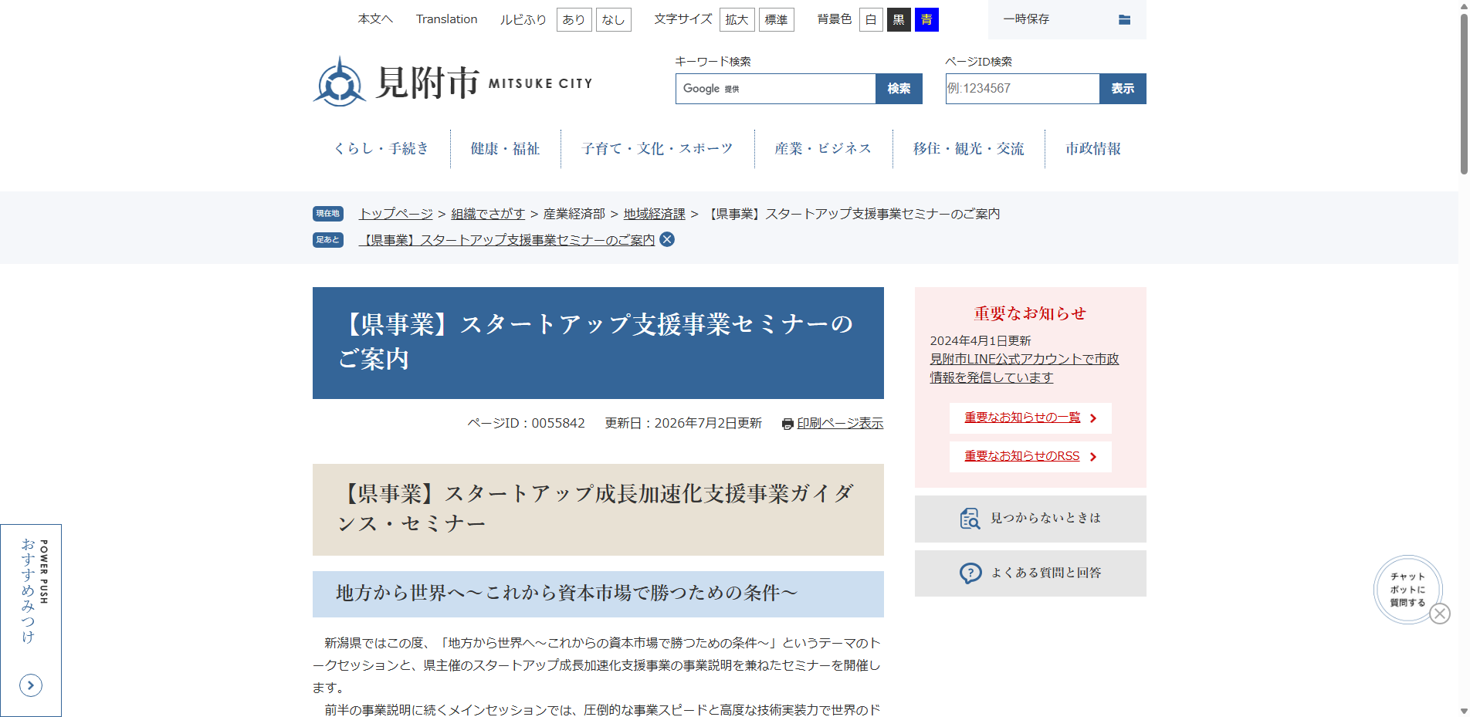Screen dimensions: 1470x717
Task: Click the 更新日：2026年7月2日更新 text
Action: (683, 423)
